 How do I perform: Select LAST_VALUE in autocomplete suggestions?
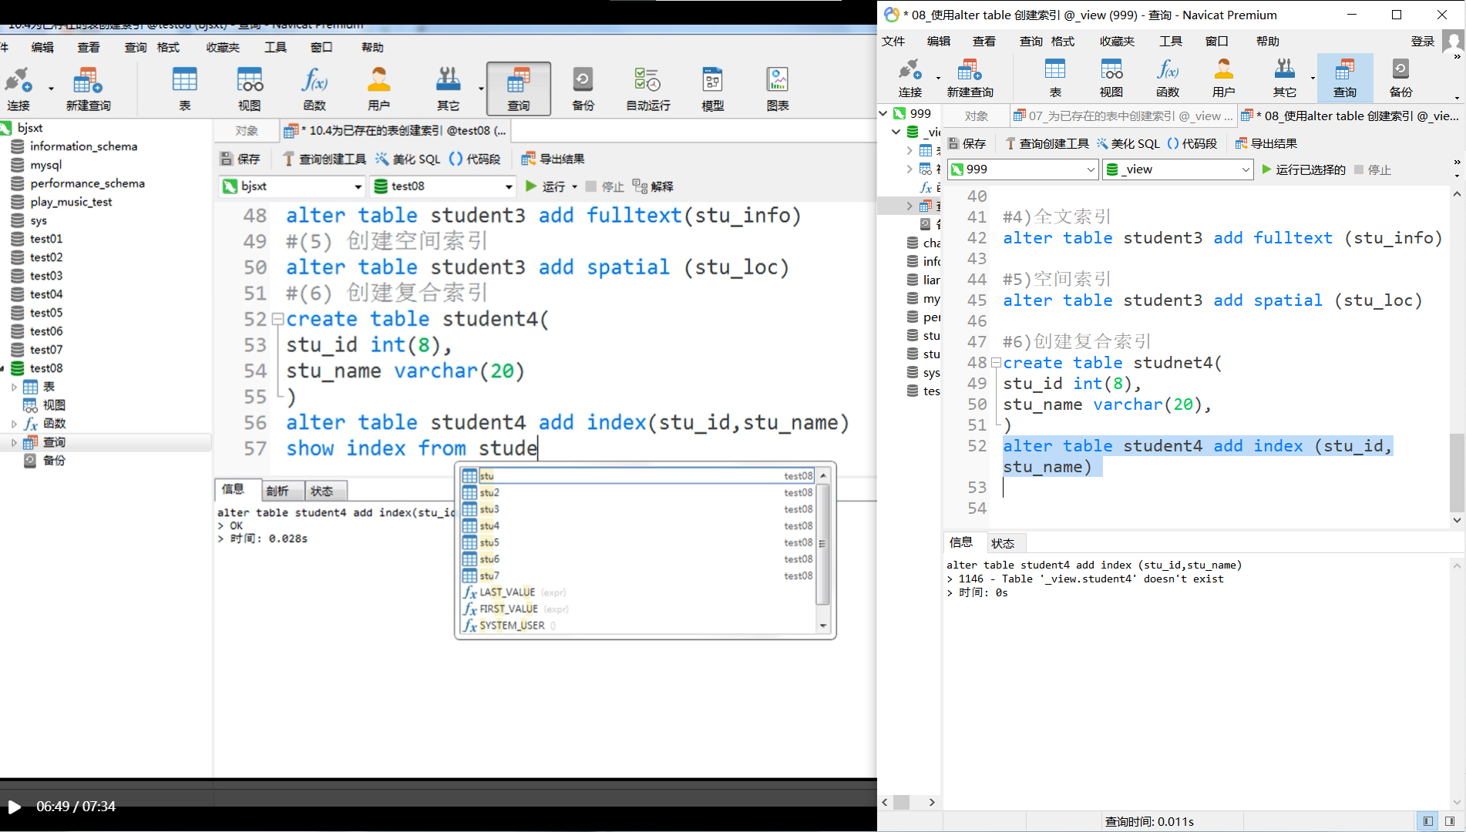(637, 592)
